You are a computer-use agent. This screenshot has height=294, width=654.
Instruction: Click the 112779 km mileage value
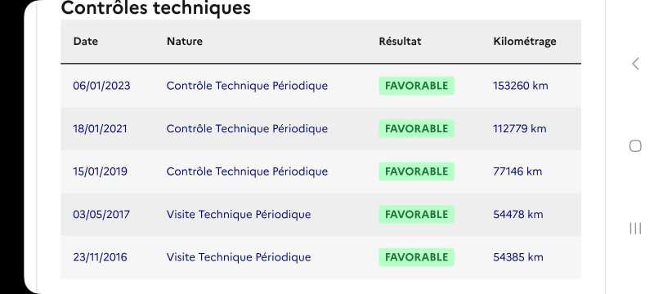tap(519, 129)
